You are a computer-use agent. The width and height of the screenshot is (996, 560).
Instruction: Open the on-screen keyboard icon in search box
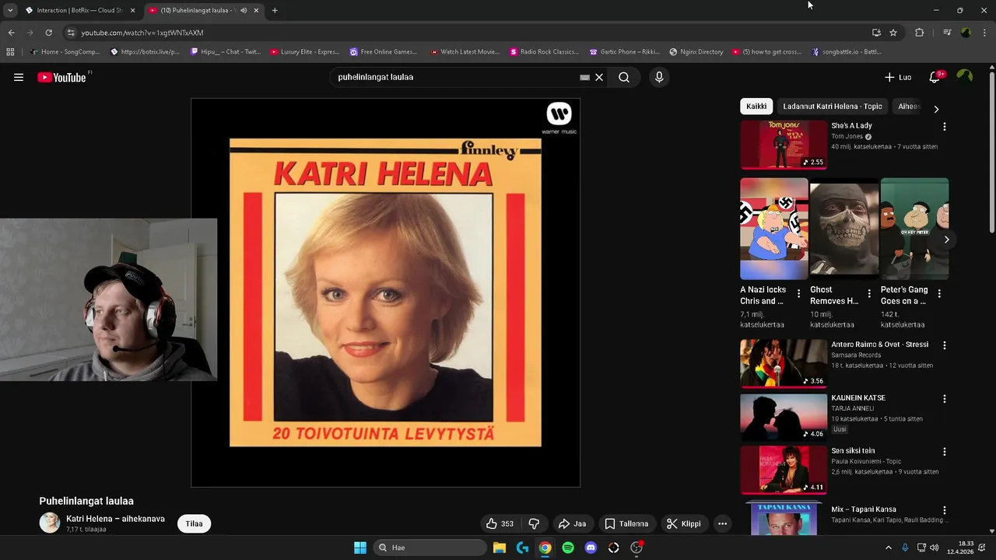click(584, 77)
